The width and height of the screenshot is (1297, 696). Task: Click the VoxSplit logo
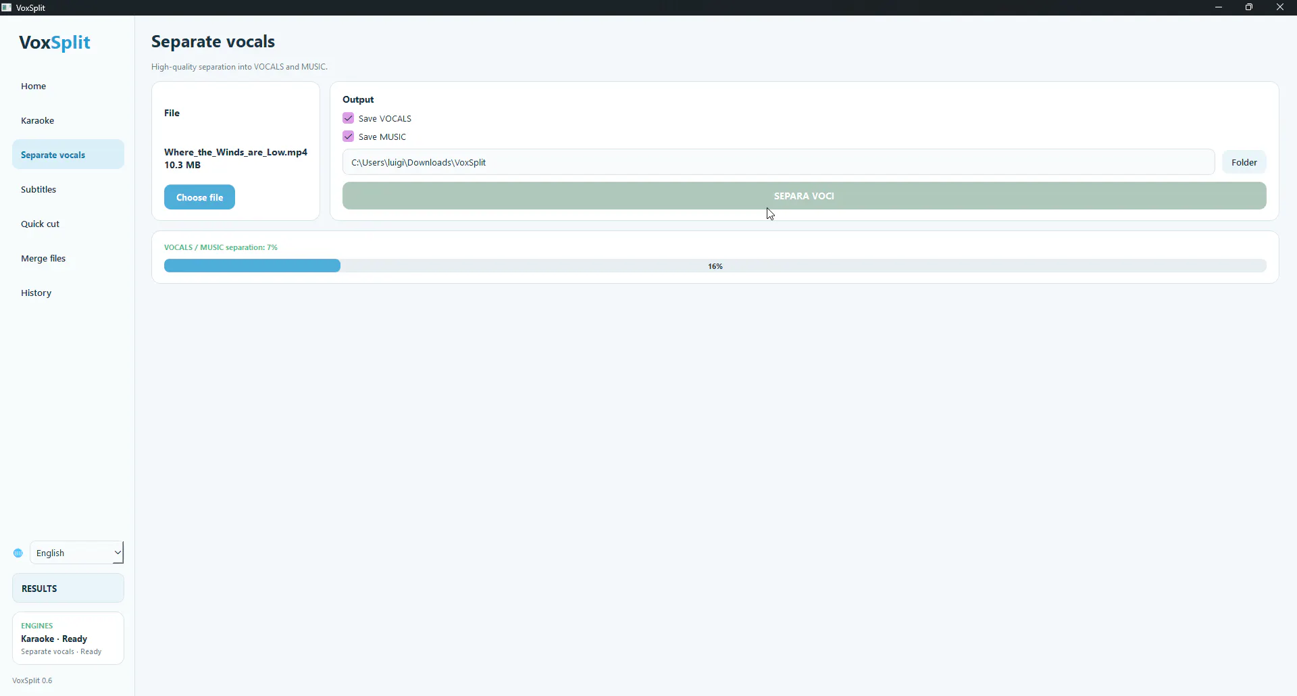pos(55,43)
